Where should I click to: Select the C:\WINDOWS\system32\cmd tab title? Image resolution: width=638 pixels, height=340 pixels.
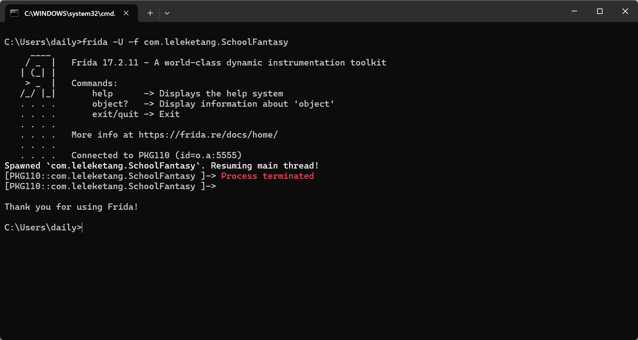click(70, 14)
